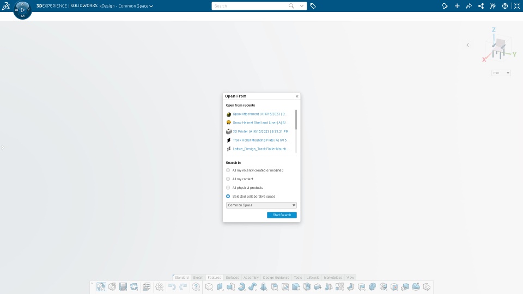Switch to the Design Guidance tab
Viewport: 523px width, 294px height.
tap(276, 277)
